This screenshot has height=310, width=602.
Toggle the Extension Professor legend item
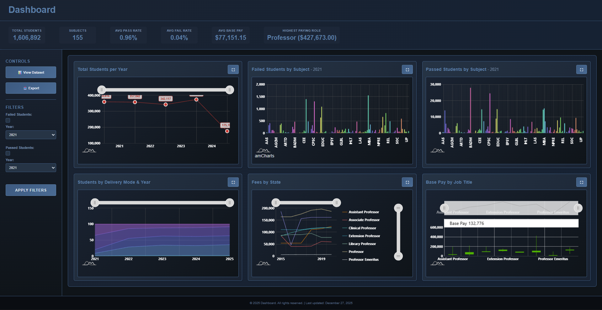tap(361, 236)
